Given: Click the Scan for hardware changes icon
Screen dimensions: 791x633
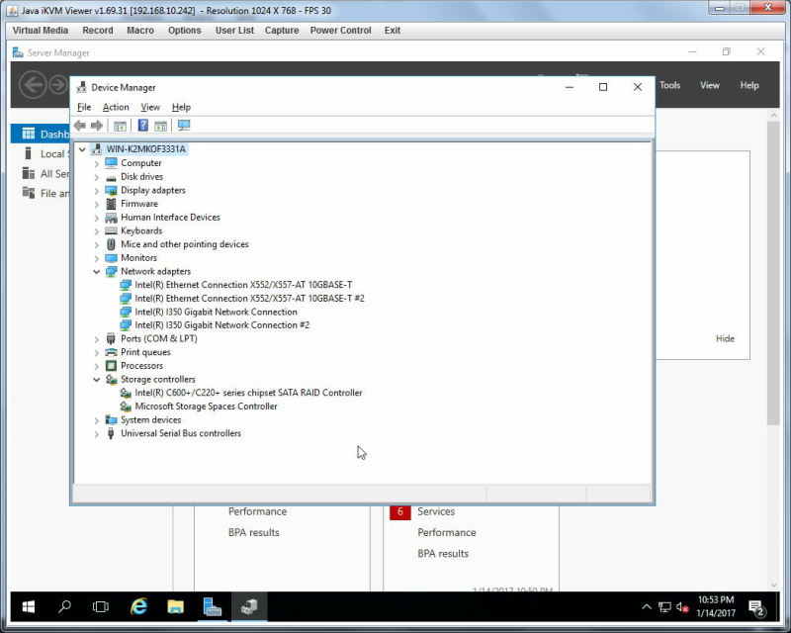Looking at the screenshot, I should click(184, 126).
